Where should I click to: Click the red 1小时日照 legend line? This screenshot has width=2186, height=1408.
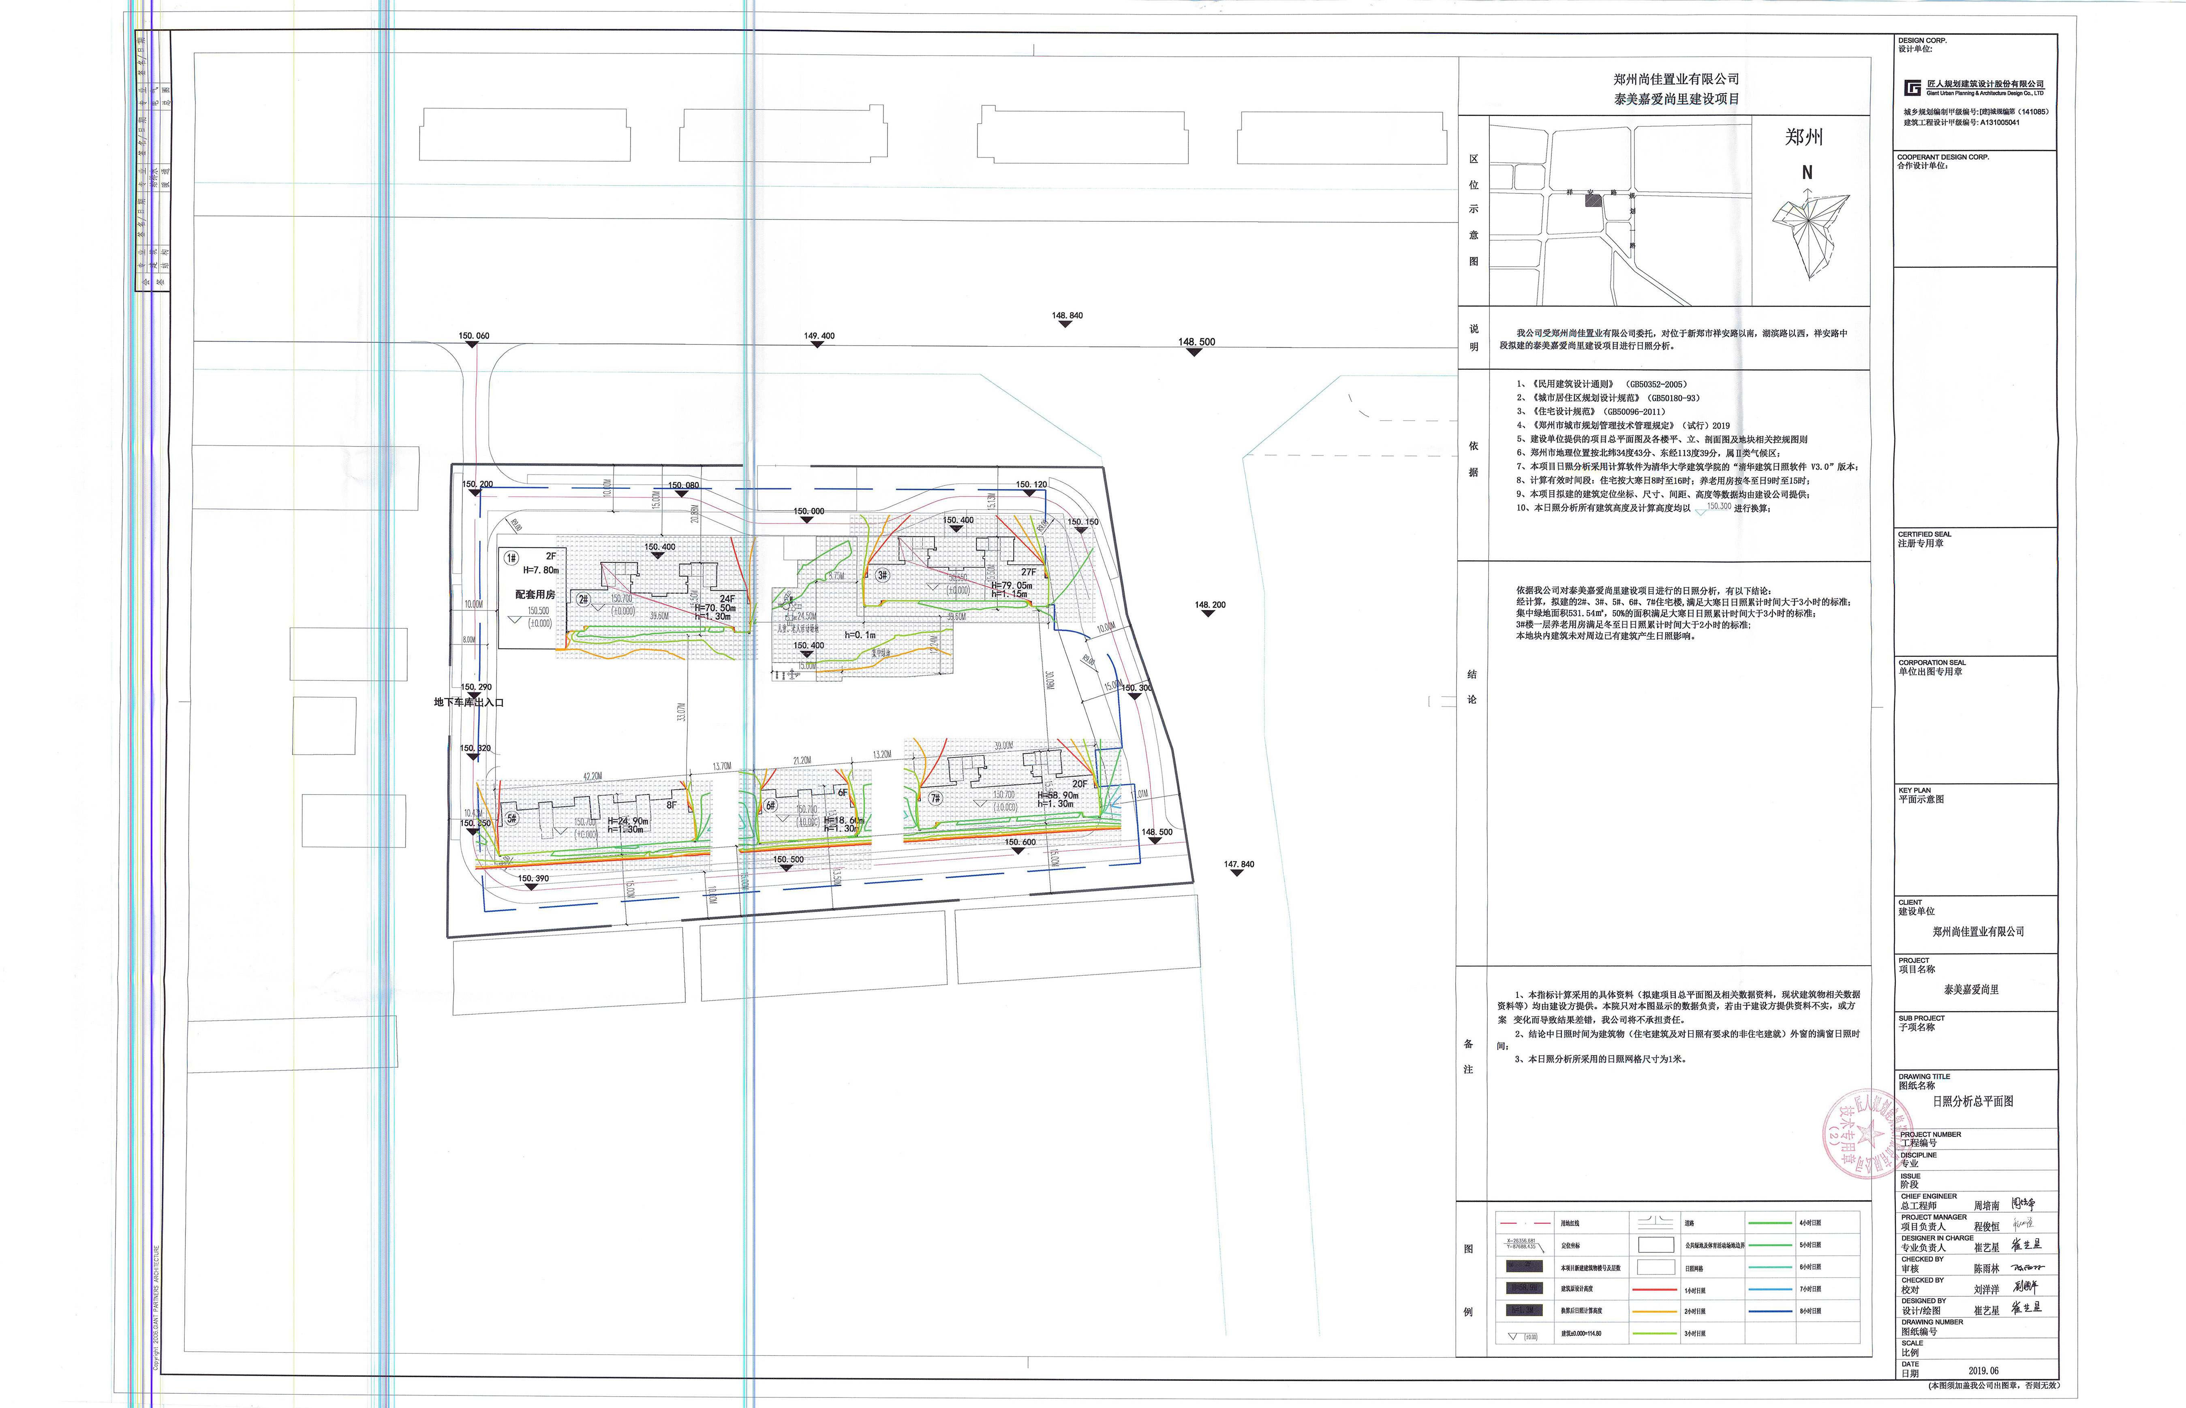pos(1655,1290)
